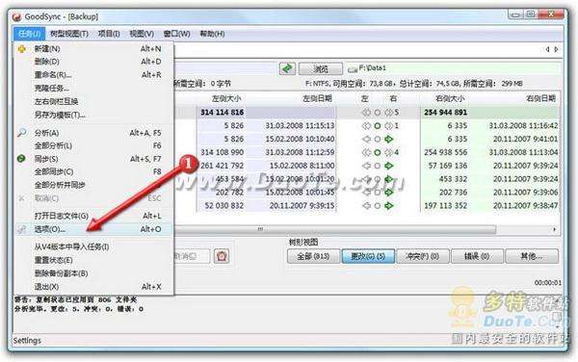Viewport: 578px width, 362px height.
Task: Open the Tree View (树型视图) menu
Action: 69,34
